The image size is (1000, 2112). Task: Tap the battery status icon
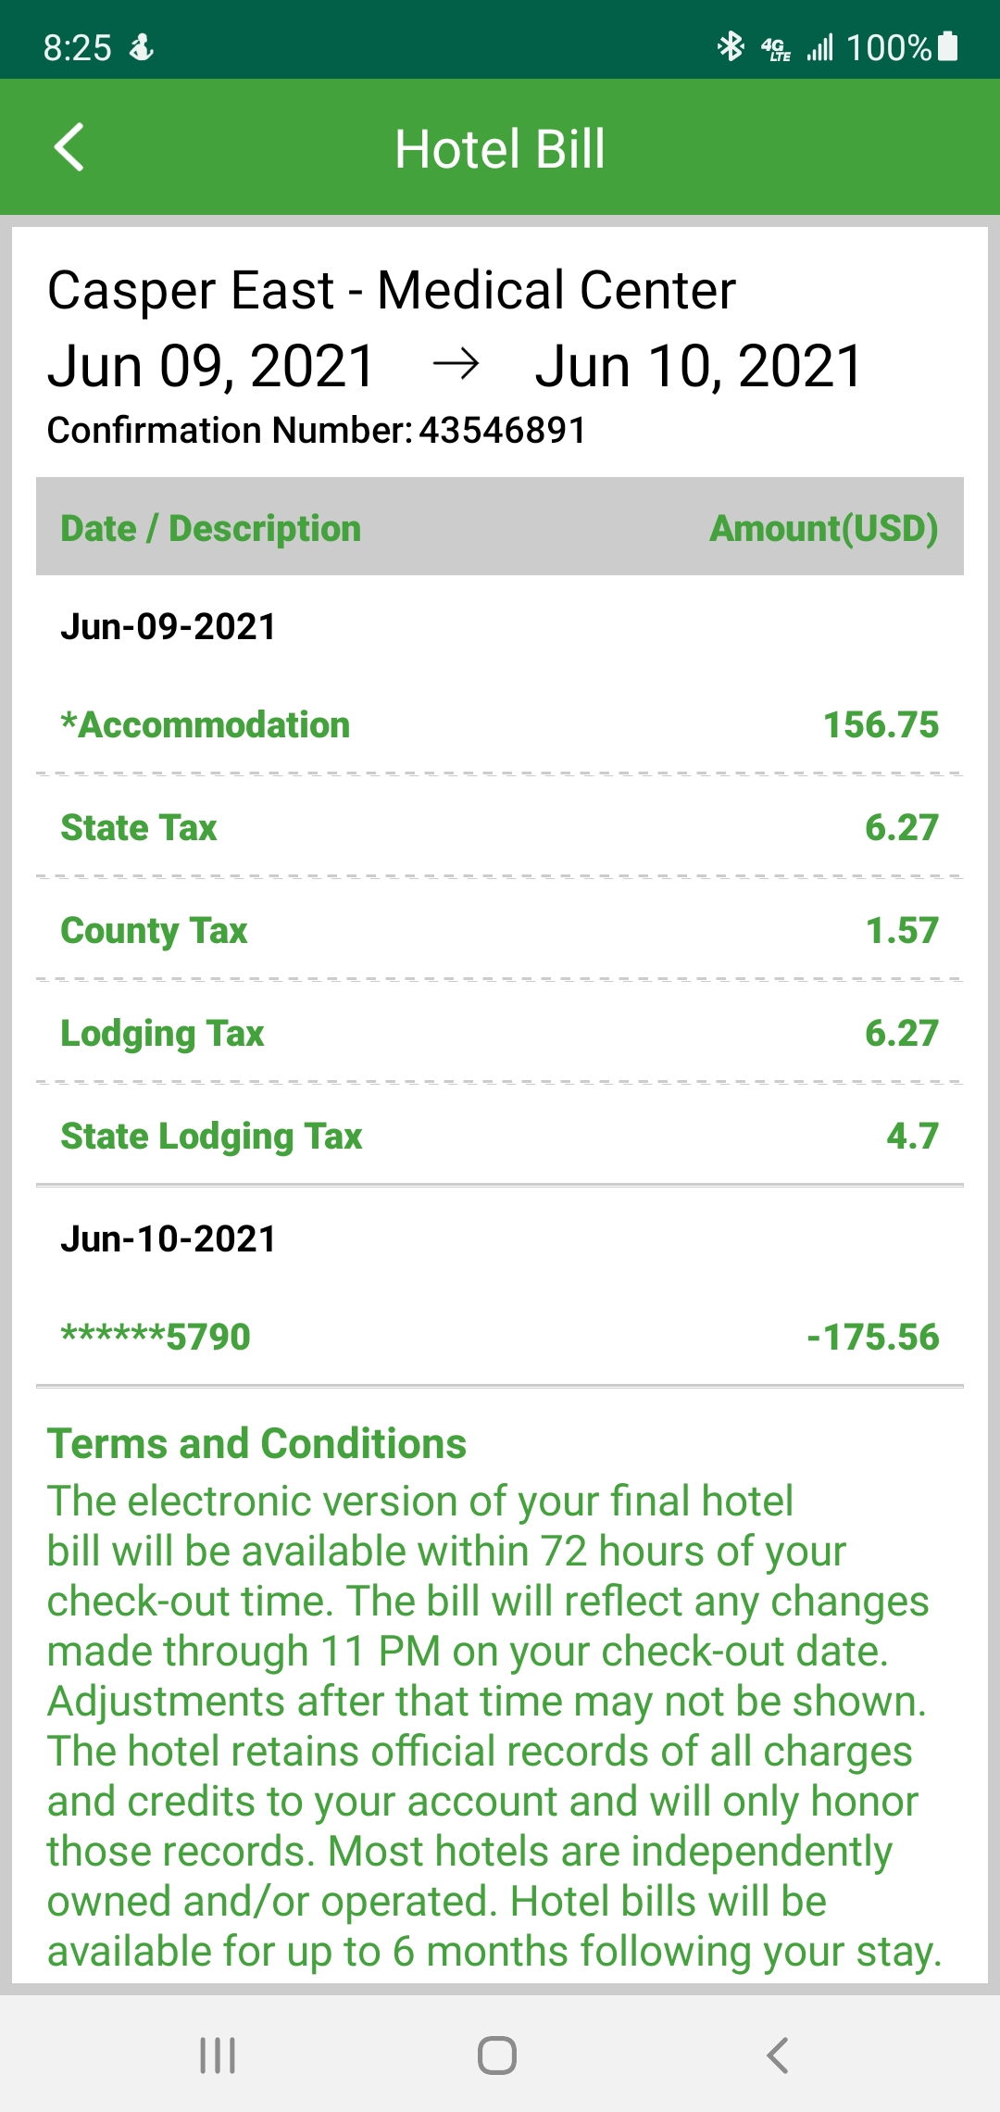pos(947,45)
